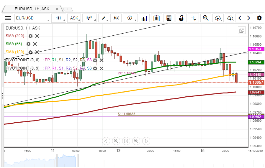Open settings for SMA (200) indicator
This screenshot has width=265, height=168.
tap(31, 36)
